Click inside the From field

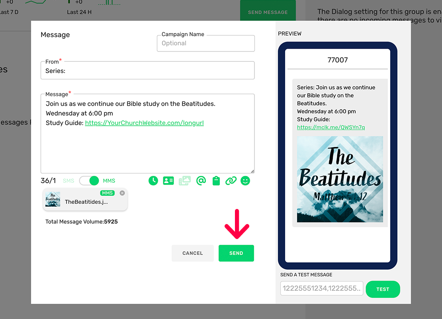click(147, 71)
